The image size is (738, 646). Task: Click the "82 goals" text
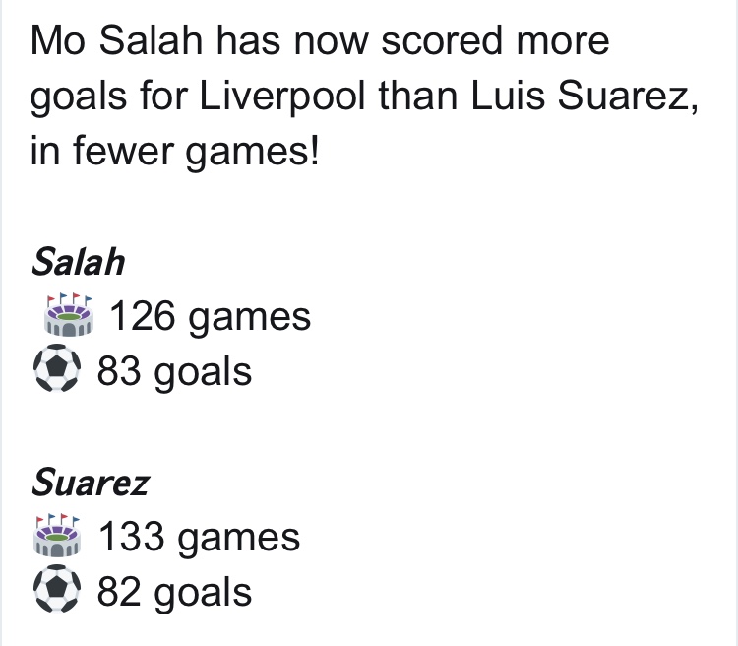pyautogui.click(x=173, y=592)
